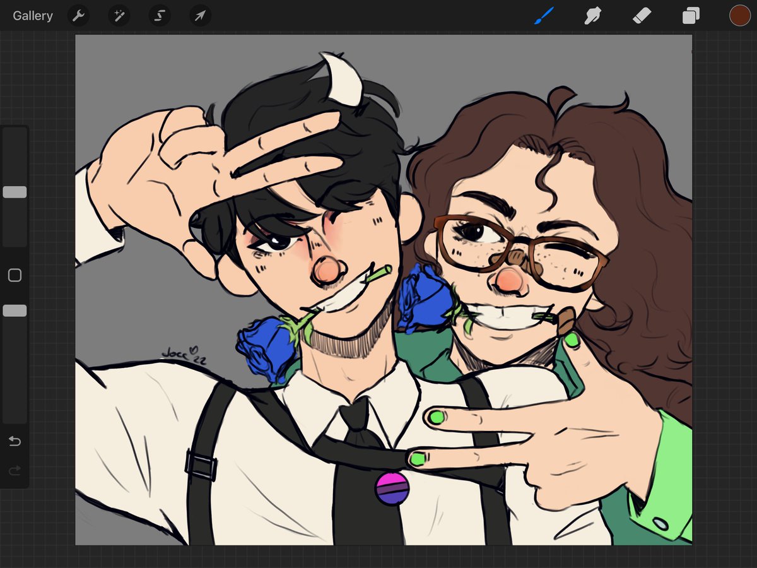Open the Actions wrench menu
The image size is (757, 568).
(x=78, y=16)
